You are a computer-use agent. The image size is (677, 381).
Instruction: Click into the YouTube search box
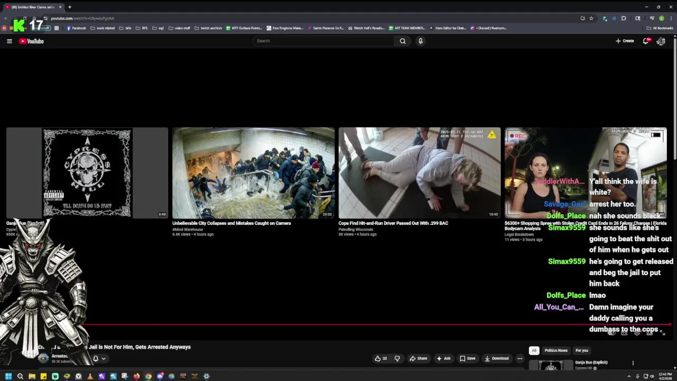click(x=324, y=41)
